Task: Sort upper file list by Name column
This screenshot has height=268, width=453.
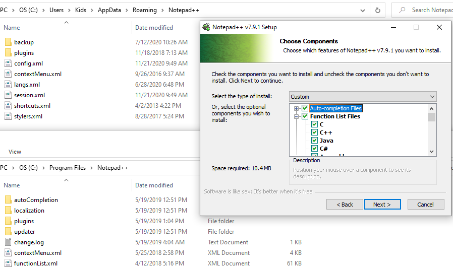Action: point(12,28)
